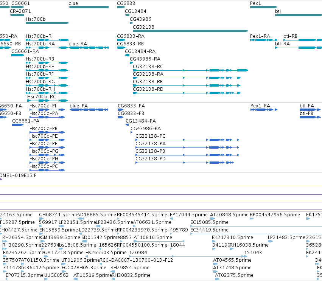Click the CG43986-RA transcript label

[x=145, y=59]
